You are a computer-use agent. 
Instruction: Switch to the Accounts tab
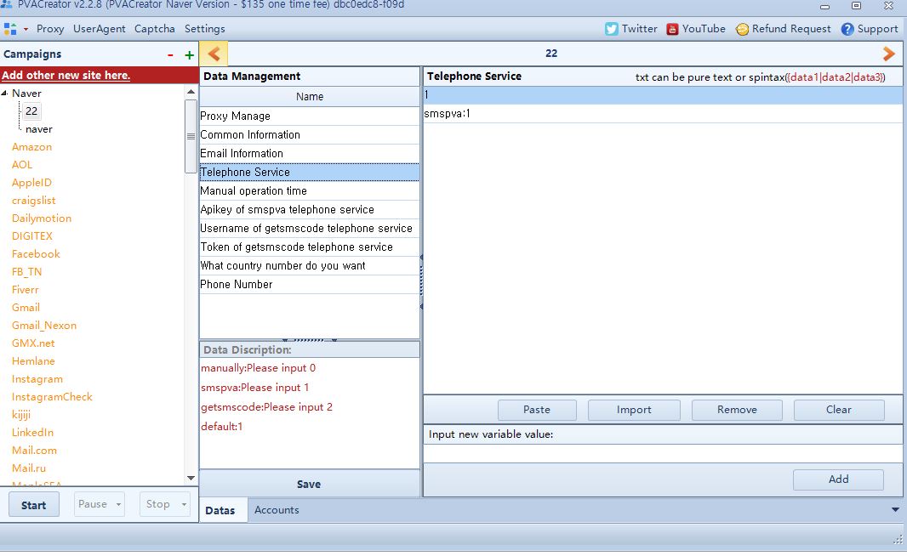(x=277, y=510)
